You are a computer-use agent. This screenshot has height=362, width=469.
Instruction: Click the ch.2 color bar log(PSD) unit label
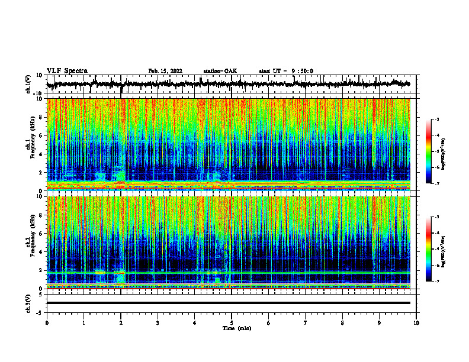[444, 251]
